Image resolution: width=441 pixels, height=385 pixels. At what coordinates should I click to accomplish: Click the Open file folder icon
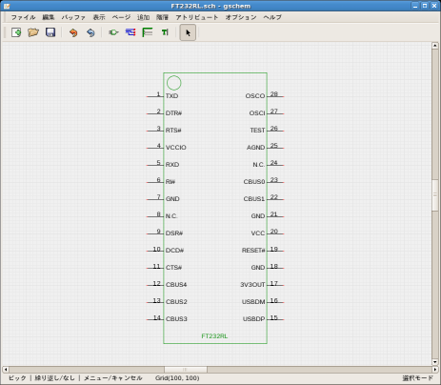point(33,32)
